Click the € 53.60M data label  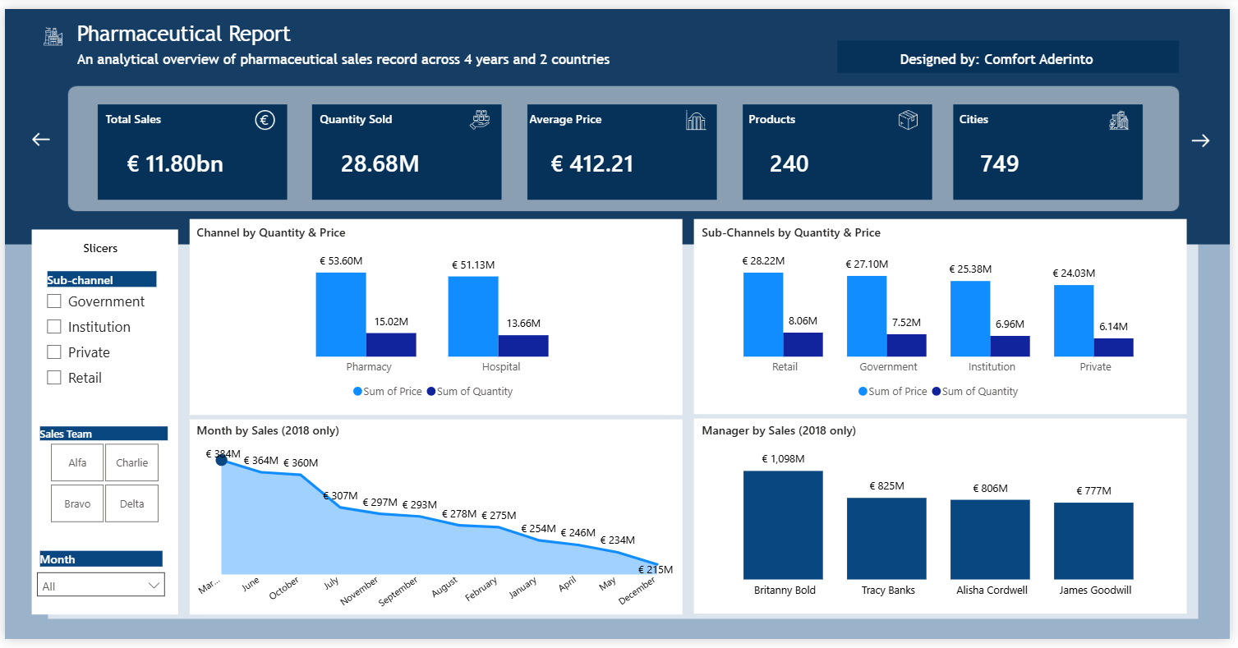(x=341, y=260)
